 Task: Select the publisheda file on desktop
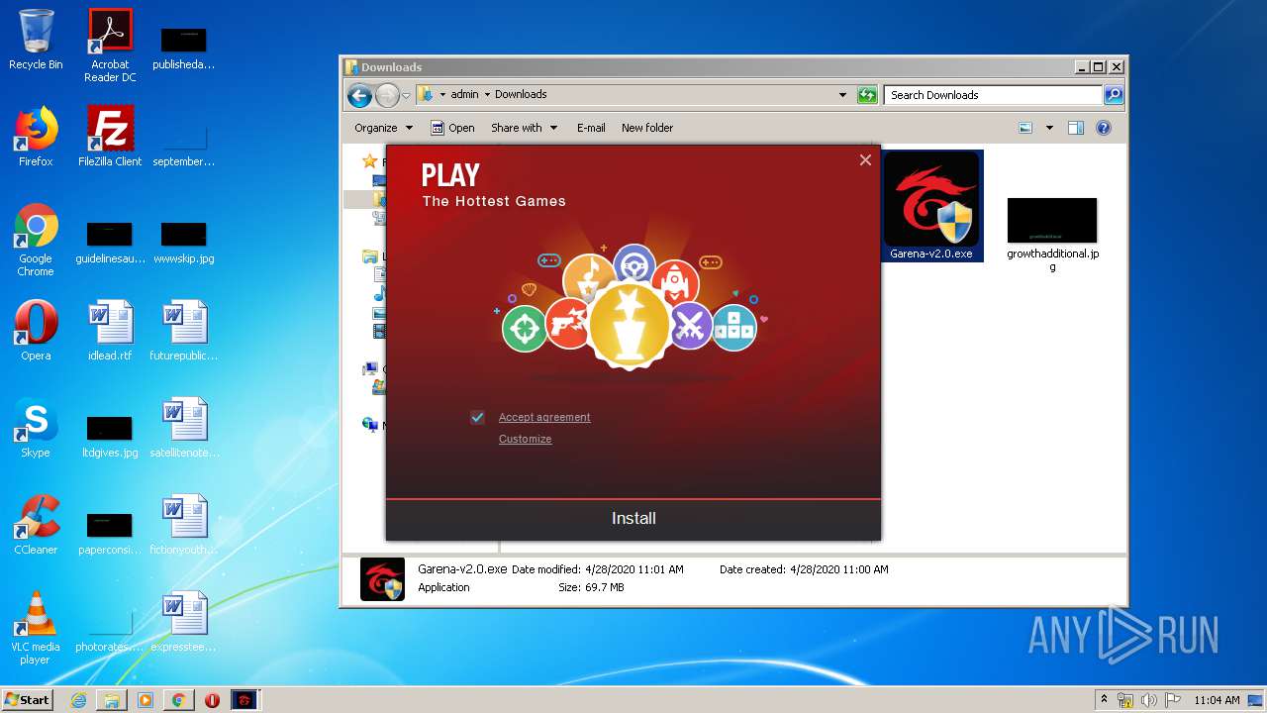coord(184,48)
